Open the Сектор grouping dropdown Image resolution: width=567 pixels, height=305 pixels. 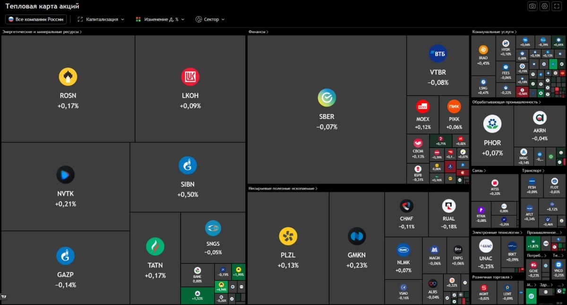pos(210,19)
